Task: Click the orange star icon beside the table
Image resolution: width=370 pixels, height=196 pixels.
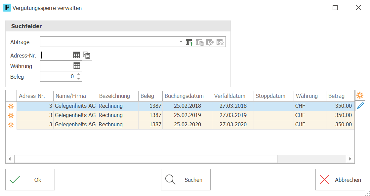Action: click(x=360, y=95)
